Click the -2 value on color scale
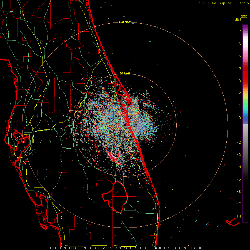Screen dimensions: 250x250 point(239,142)
